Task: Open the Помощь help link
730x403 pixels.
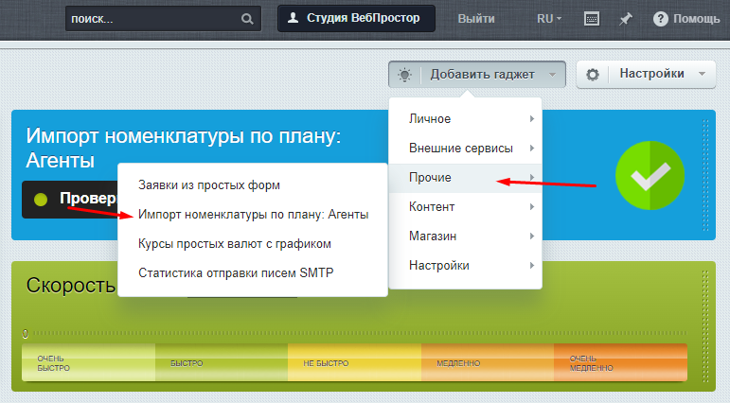Action: [x=686, y=19]
